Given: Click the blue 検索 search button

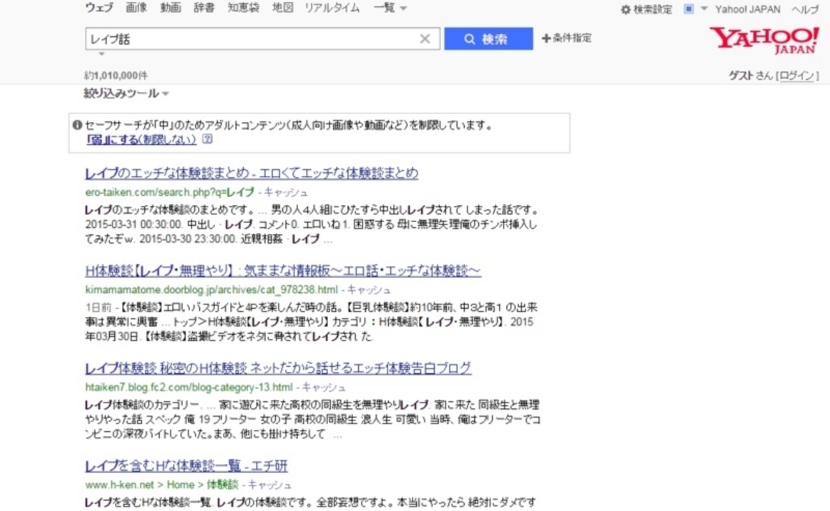Looking at the screenshot, I should pyautogui.click(x=488, y=39).
